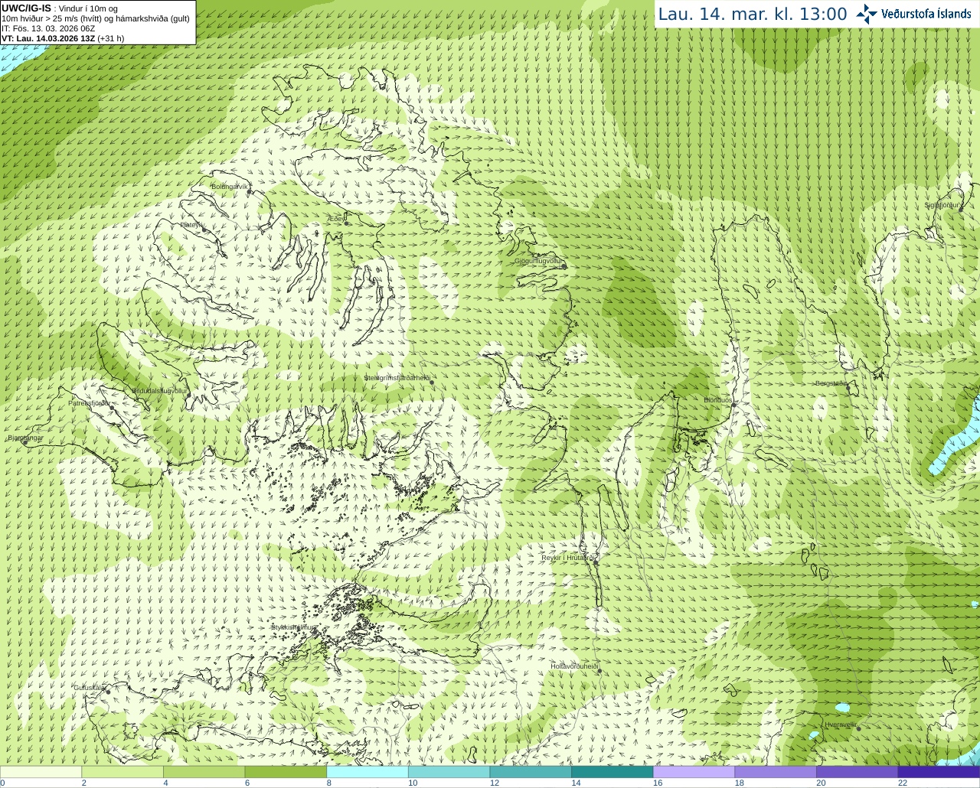Viewport: 980px width, 788px height.
Task: Select the Hveravellir station label
Action: pos(840,725)
